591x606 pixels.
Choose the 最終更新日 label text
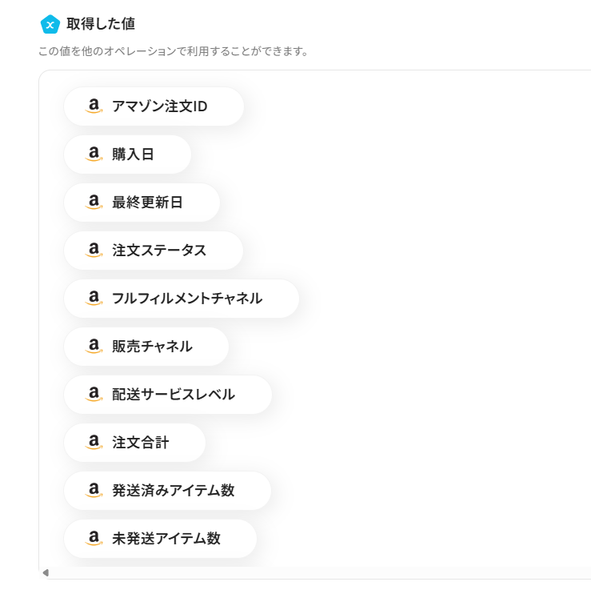(x=147, y=203)
